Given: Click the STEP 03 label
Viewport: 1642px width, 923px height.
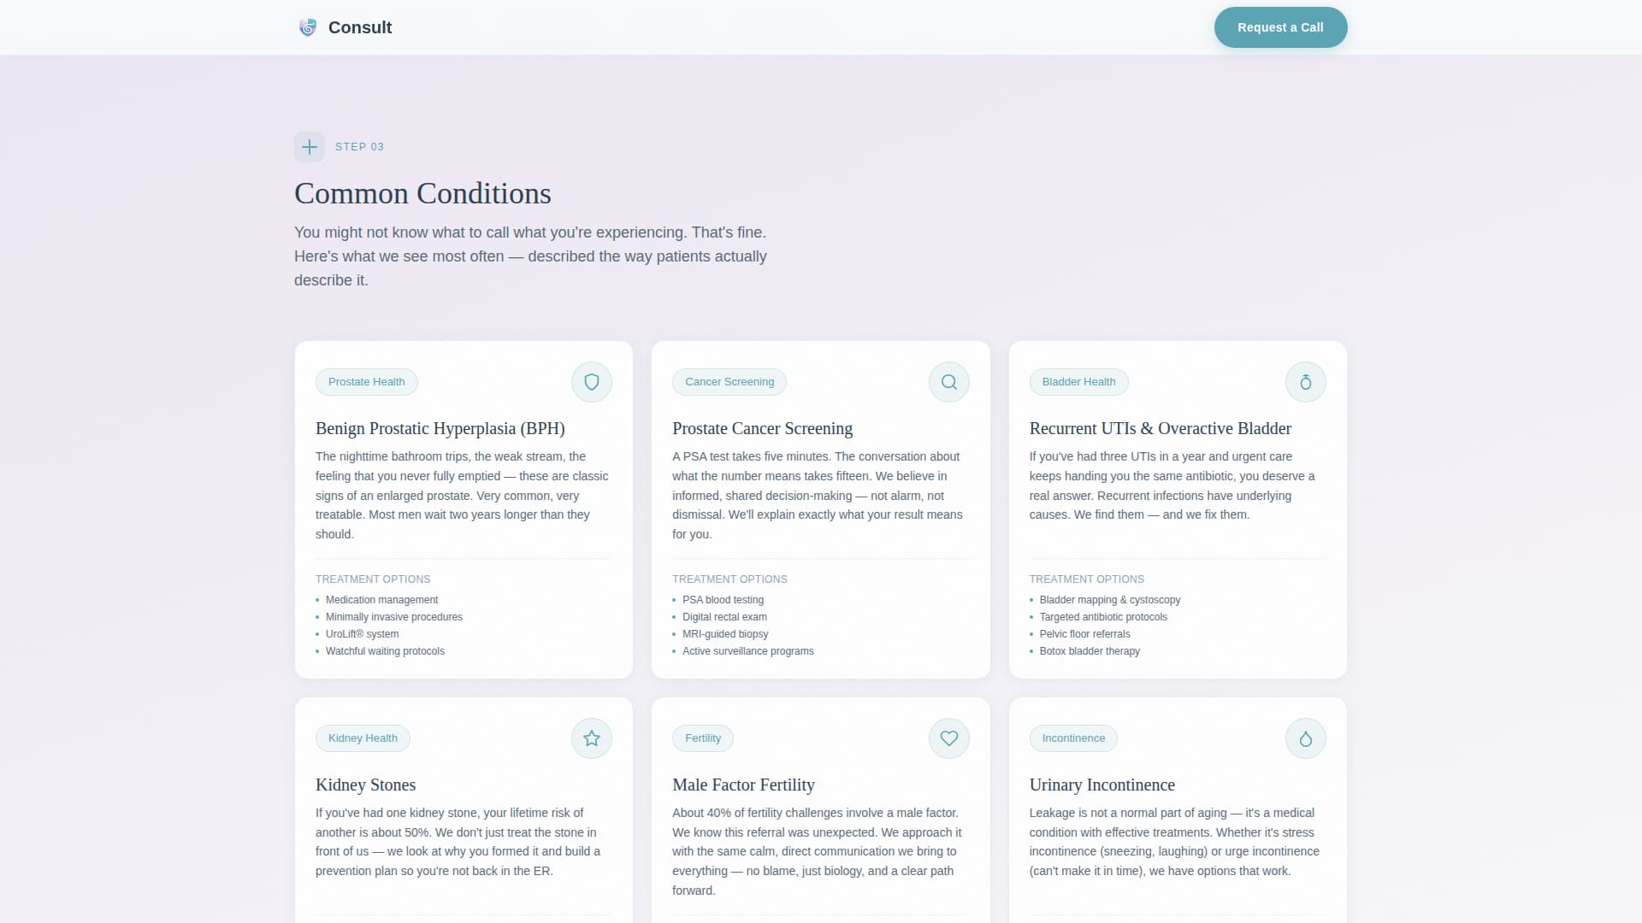Looking at the screenshot, I should (359, 147).
